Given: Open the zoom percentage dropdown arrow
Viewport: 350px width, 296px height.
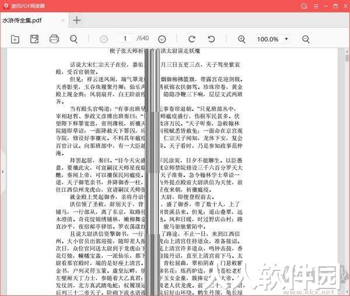Looking at the screenshot, I should pyautogui.click(x=286, y=39).
